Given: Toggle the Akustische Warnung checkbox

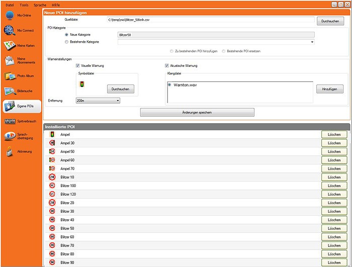Looking at the screenshot, I should point(167,66).
